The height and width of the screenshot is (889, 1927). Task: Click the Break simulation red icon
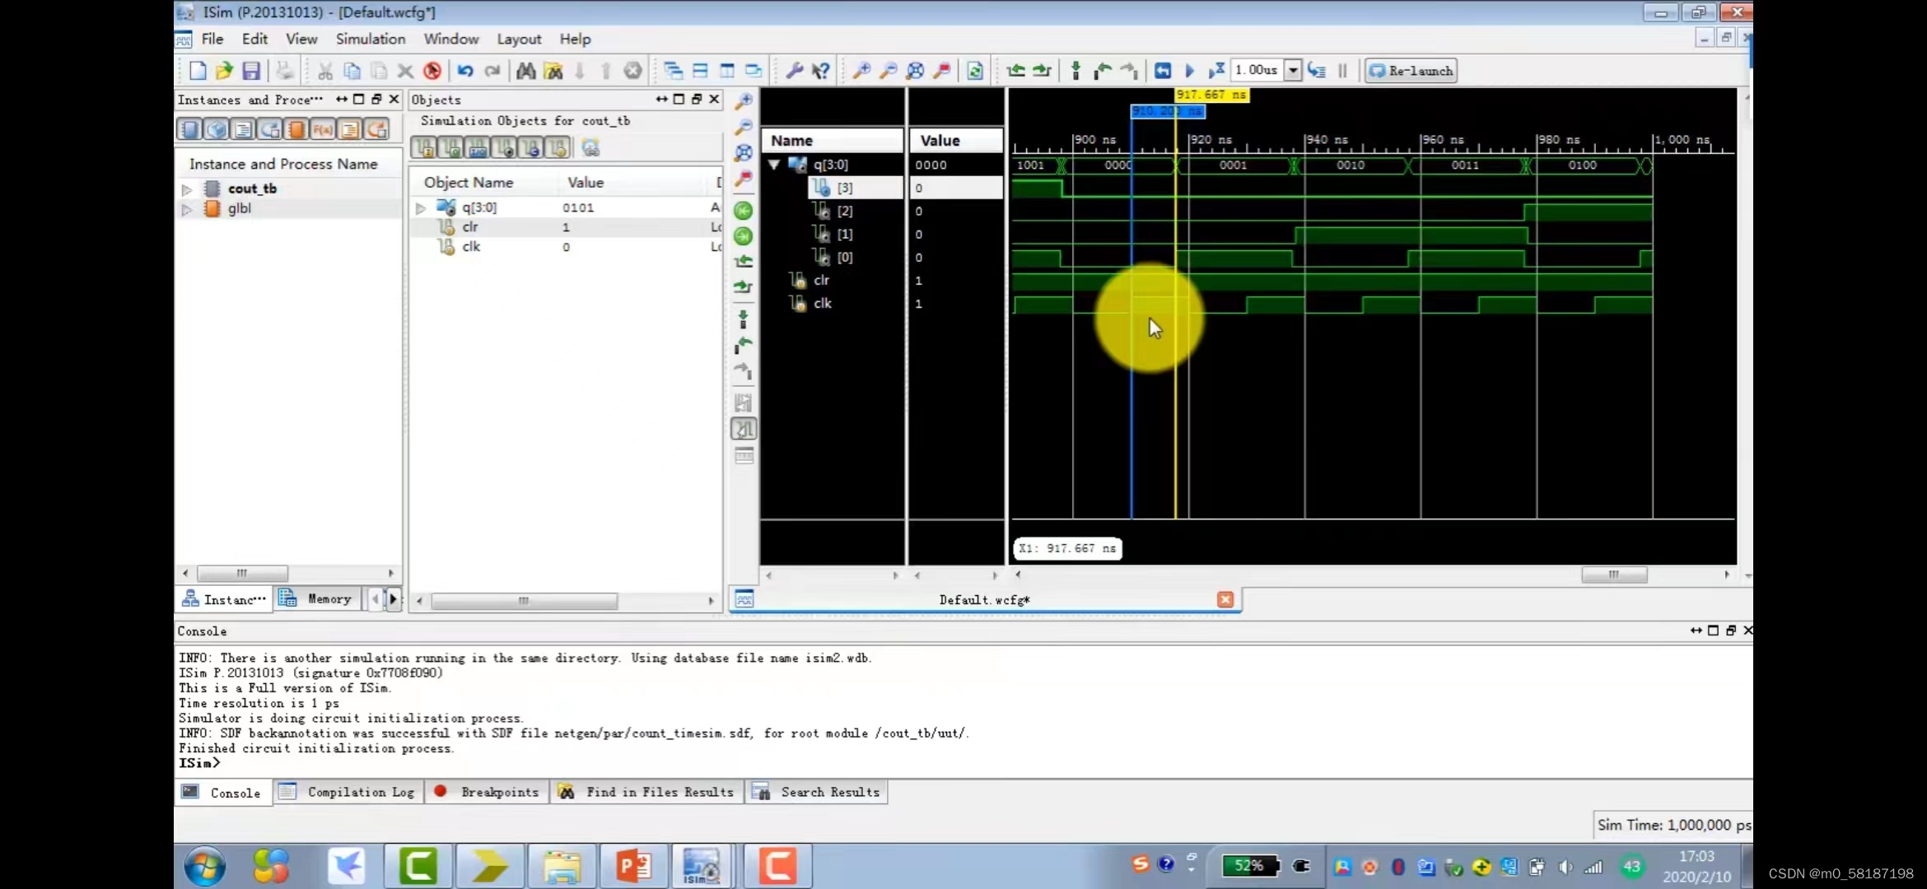(432, 71)
